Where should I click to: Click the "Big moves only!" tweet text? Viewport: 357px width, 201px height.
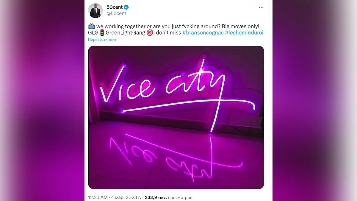240,27
